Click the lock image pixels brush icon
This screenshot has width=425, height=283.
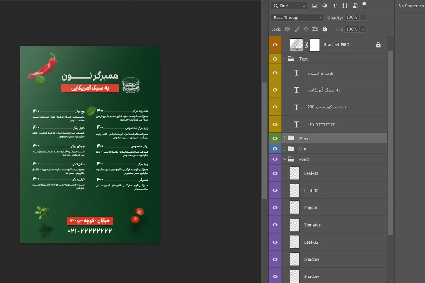point(297,29)
